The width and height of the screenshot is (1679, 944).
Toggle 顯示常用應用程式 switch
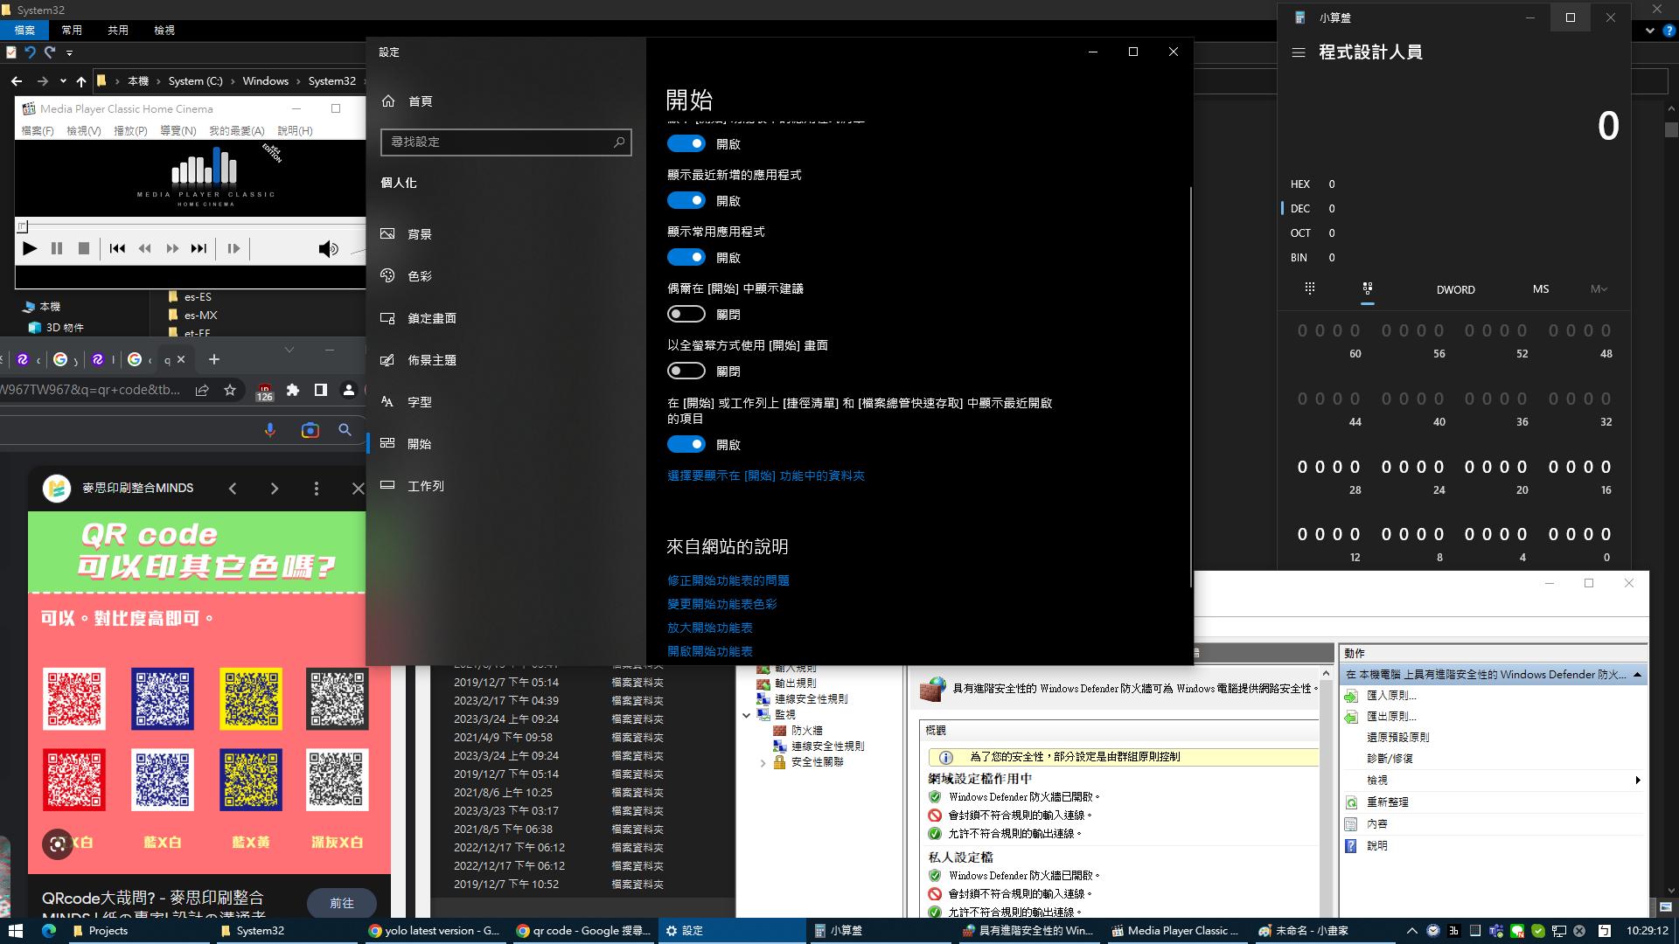click(686, 258)
